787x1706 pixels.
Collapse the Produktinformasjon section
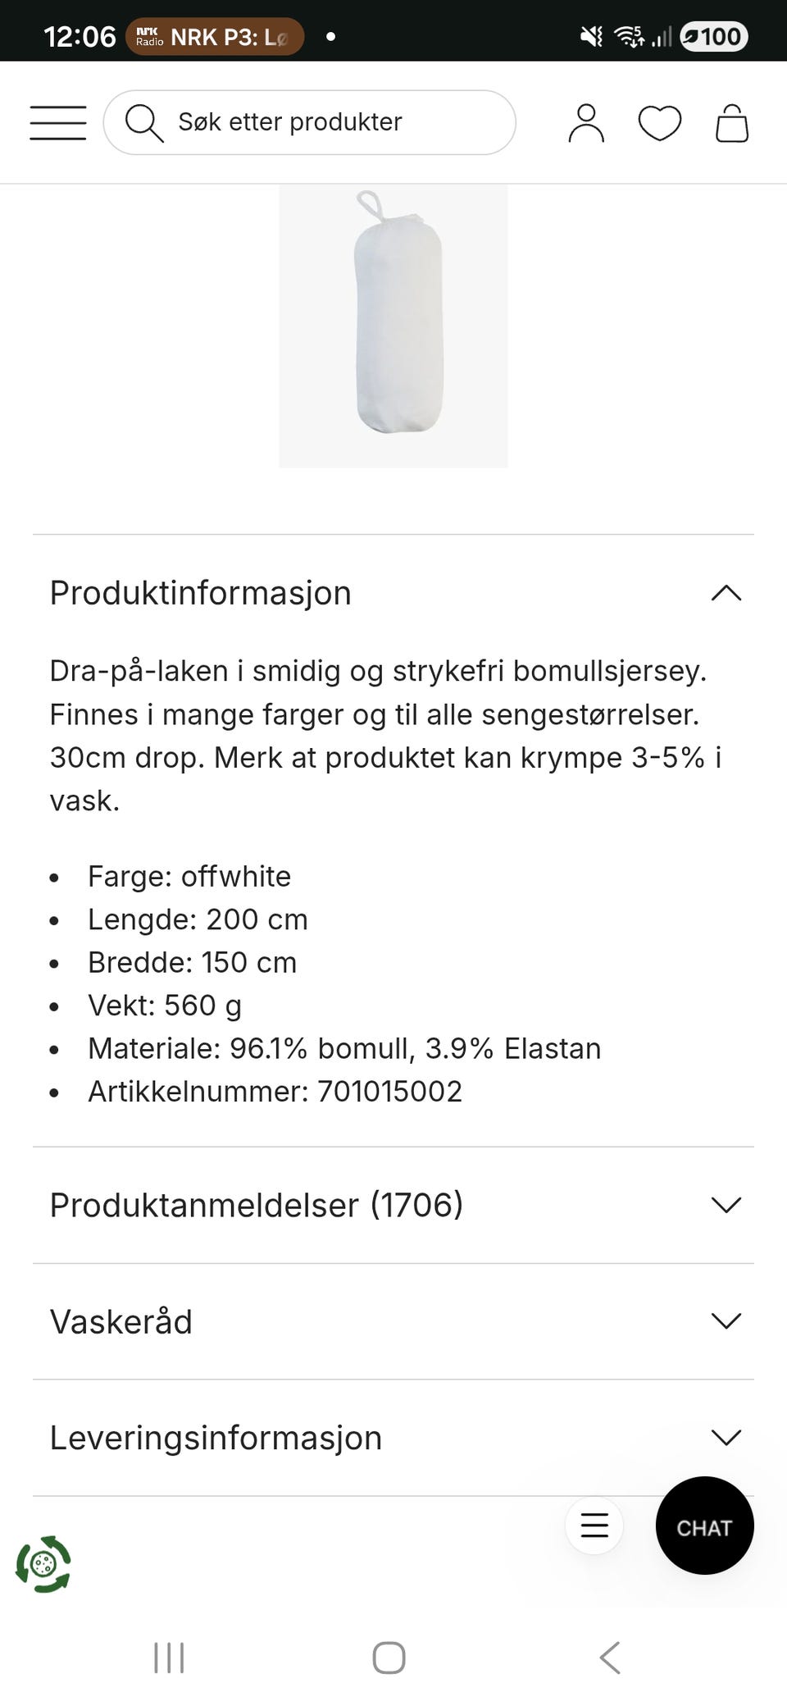393,593
